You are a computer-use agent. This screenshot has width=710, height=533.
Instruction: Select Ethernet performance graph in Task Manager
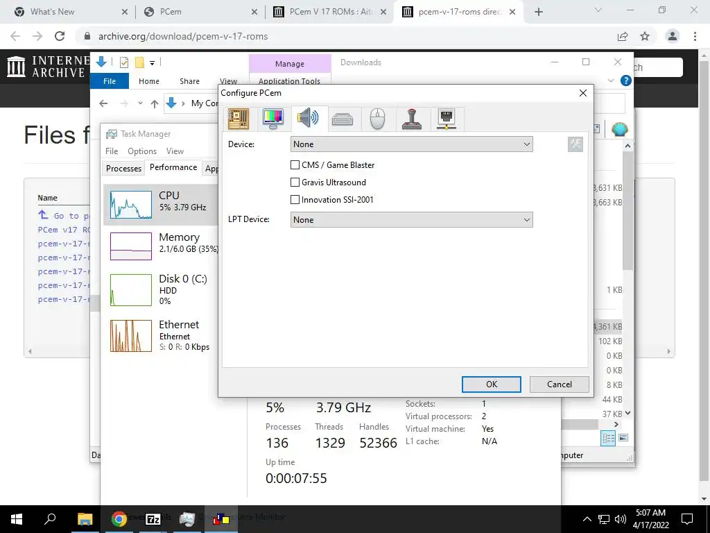[x=161, y=336]
